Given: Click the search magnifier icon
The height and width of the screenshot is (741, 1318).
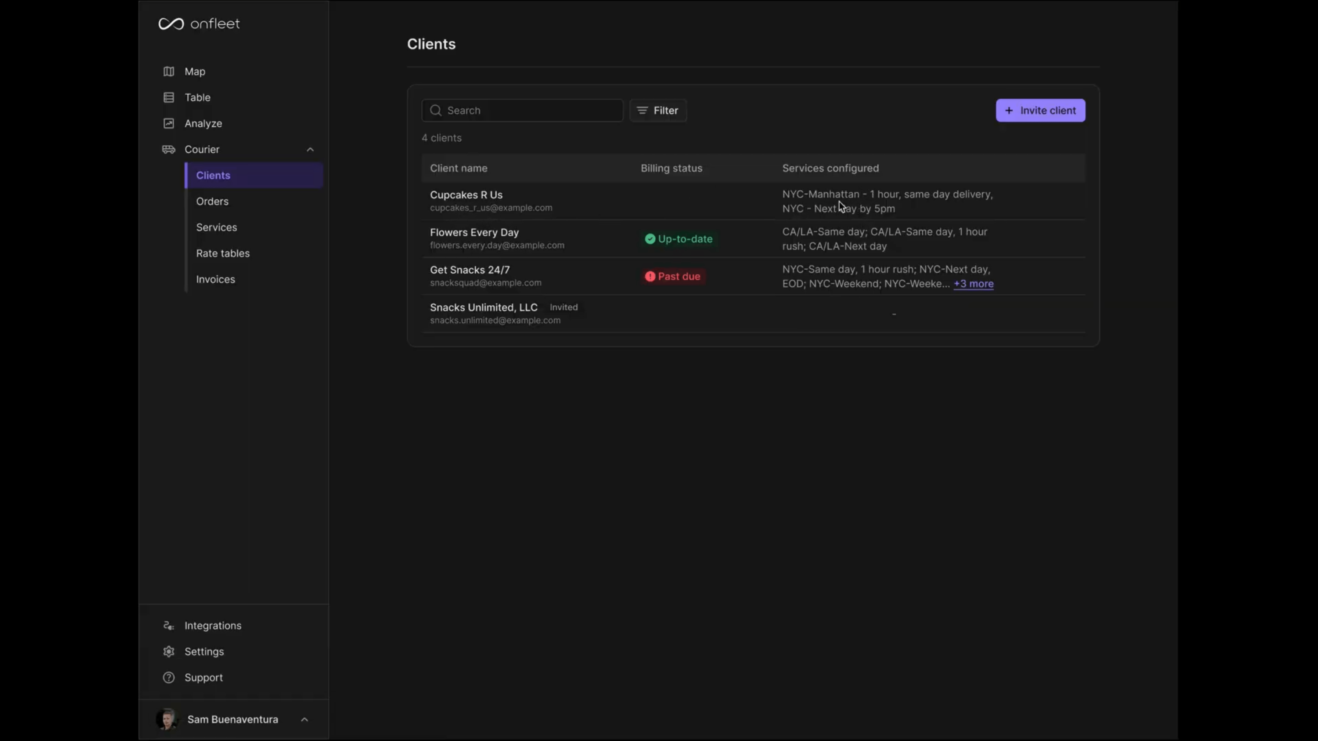Looking at the screenshot, I should point(435,110).
